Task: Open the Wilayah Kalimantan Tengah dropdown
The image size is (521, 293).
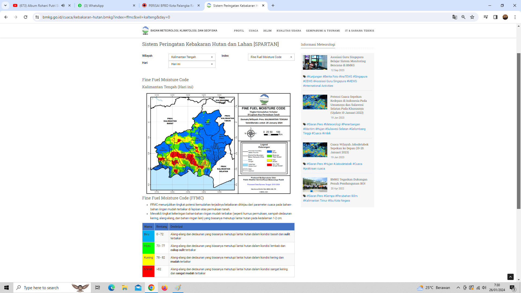Action: (x=192, y=57)
